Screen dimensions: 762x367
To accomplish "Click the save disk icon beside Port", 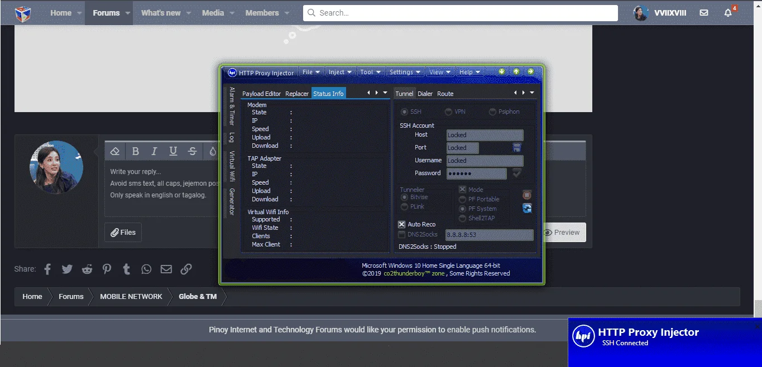I will [517, 147].
